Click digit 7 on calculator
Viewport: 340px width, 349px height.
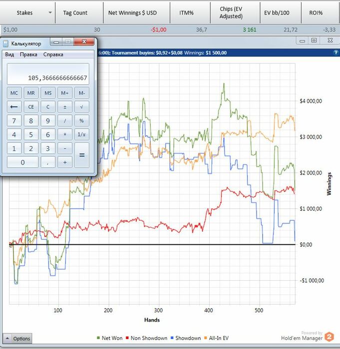14,121
